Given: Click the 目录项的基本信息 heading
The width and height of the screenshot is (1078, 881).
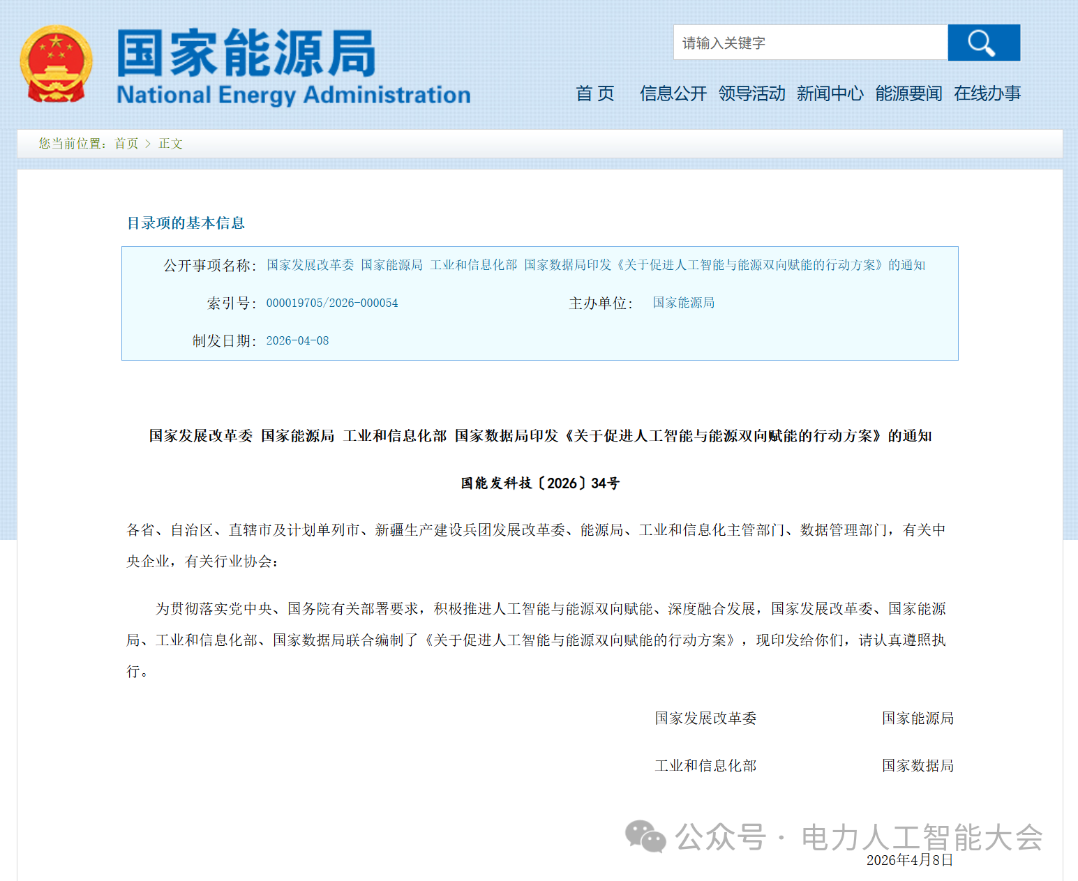Looking at the screenshot, I should (x=186, y=223).
